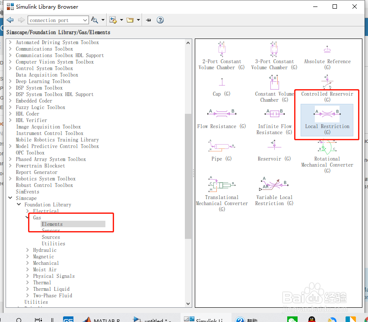Select Data Acquisition Toolbox in tree

[x=47, y=75]
